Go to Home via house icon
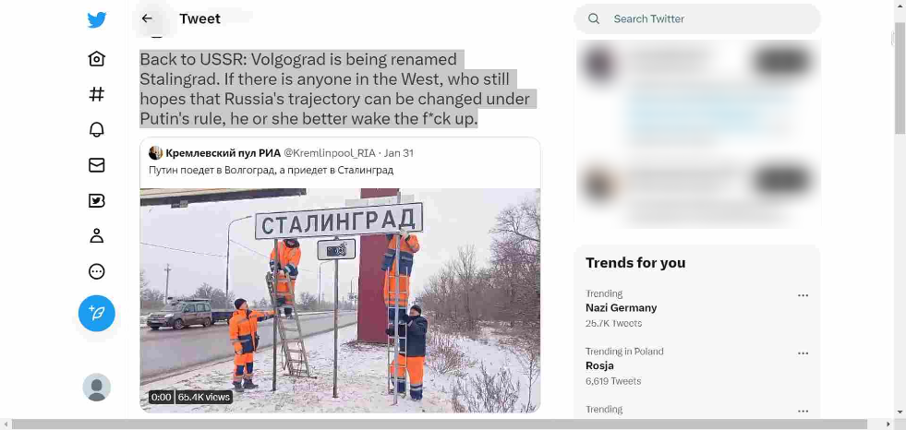The image size is (906, 430). pyautogui.click(x=96, y=59)
